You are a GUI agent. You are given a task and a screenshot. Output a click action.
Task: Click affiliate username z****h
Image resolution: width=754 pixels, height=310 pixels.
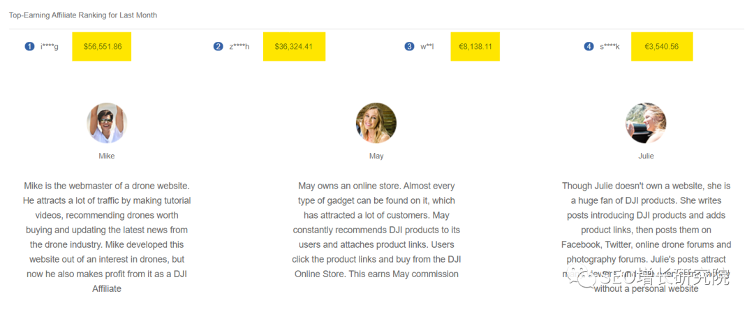tap(239, 47)
